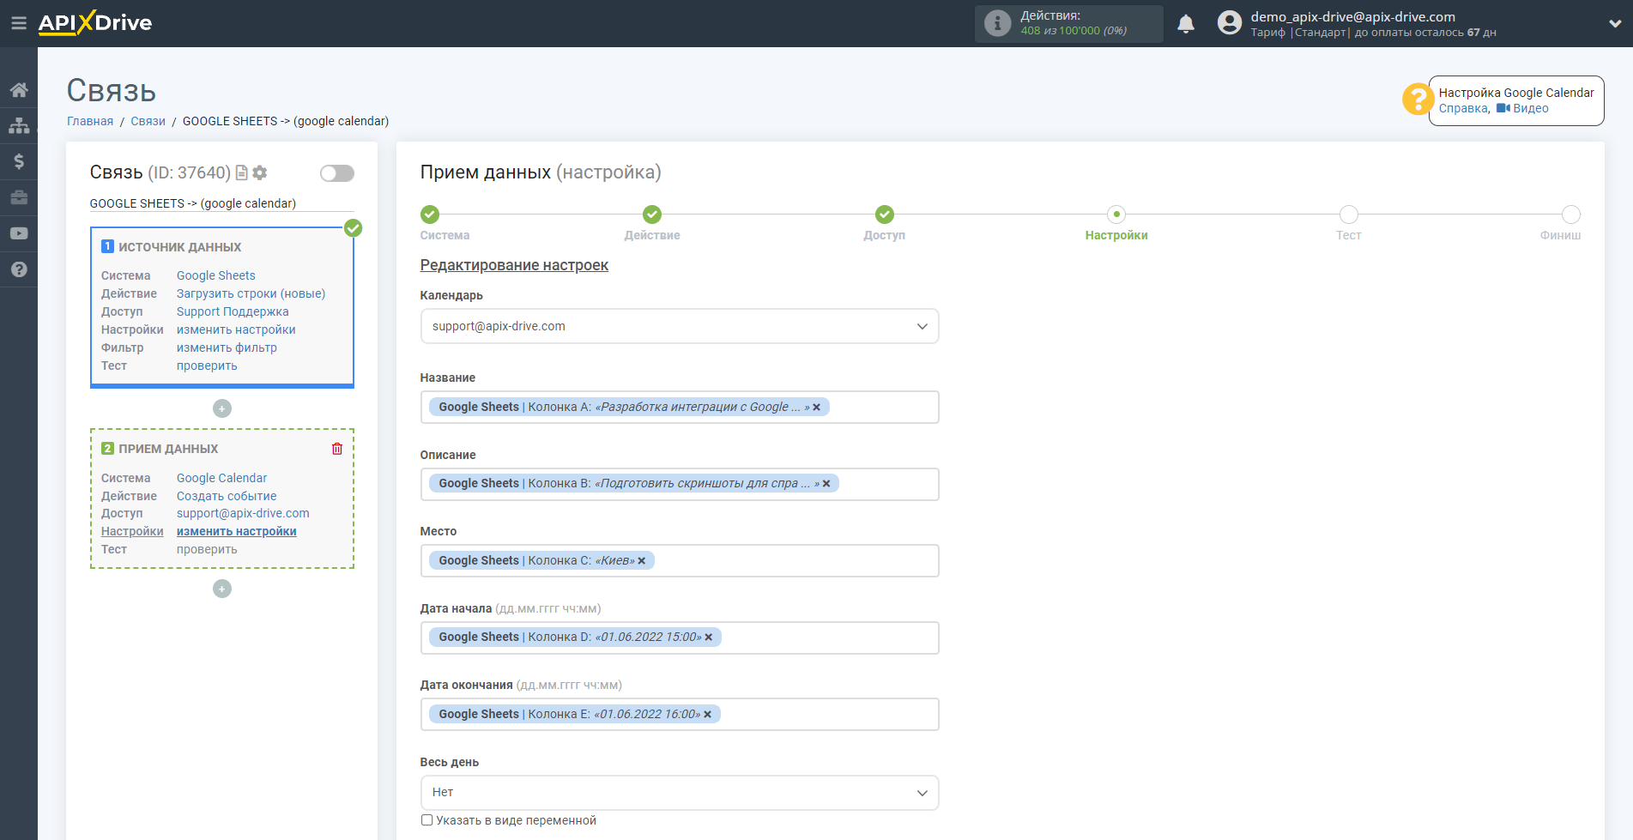Open the notifications bell
1633x840 pixels.
tap(1186, 23)
